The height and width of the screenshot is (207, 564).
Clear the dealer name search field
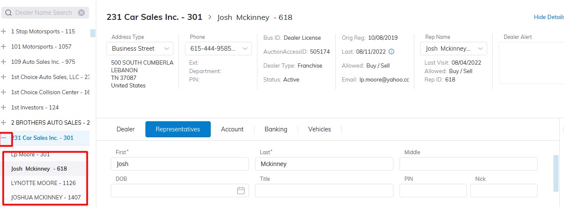point(81,13)
